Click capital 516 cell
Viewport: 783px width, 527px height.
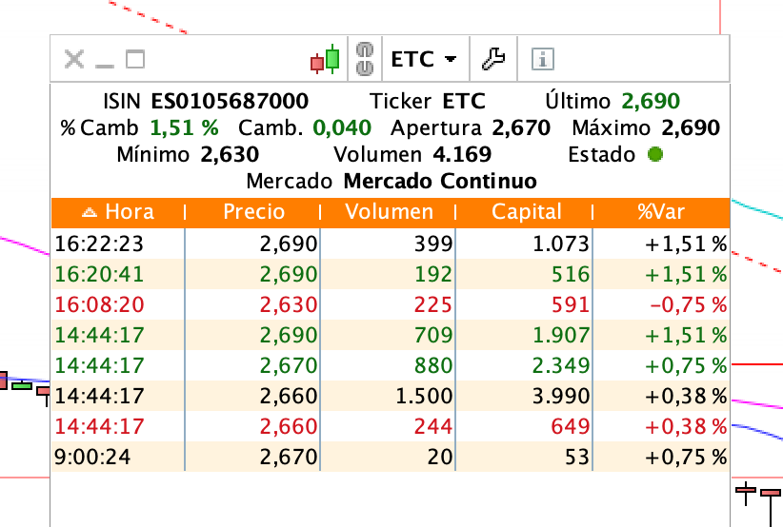tap(571, 274)
